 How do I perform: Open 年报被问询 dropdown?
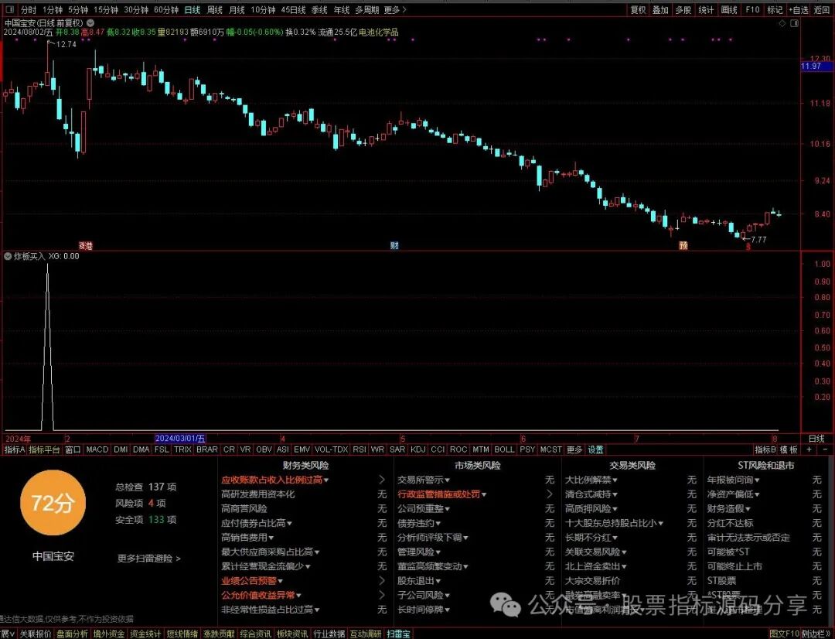pyautogui.click(x=733, y=480)
